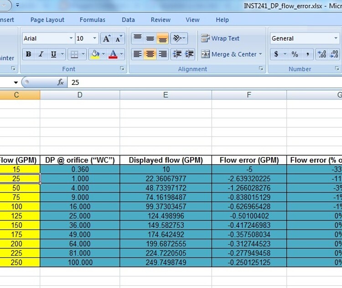The height and width of the screenshot is (288, 342).
Task: Click Insert Function fx icon
Action: (60, 82)
